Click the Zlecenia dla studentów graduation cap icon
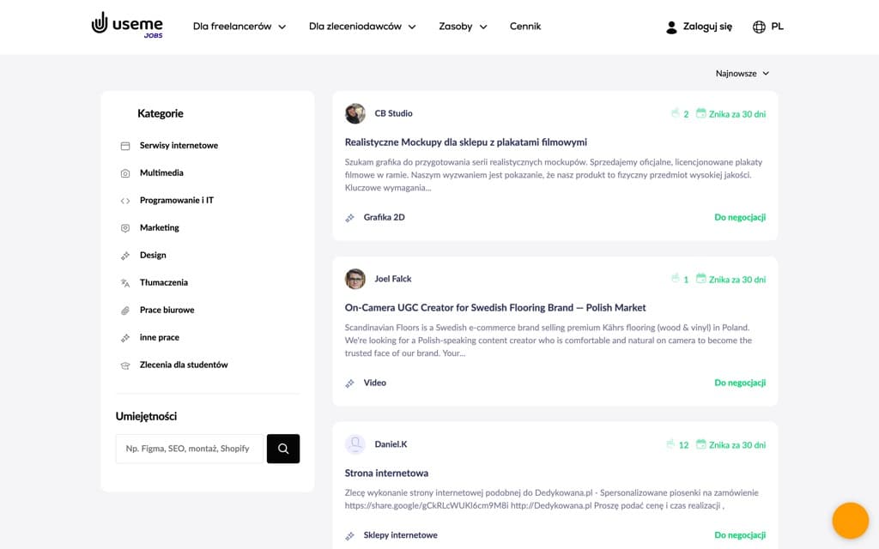 click(125, 365)
